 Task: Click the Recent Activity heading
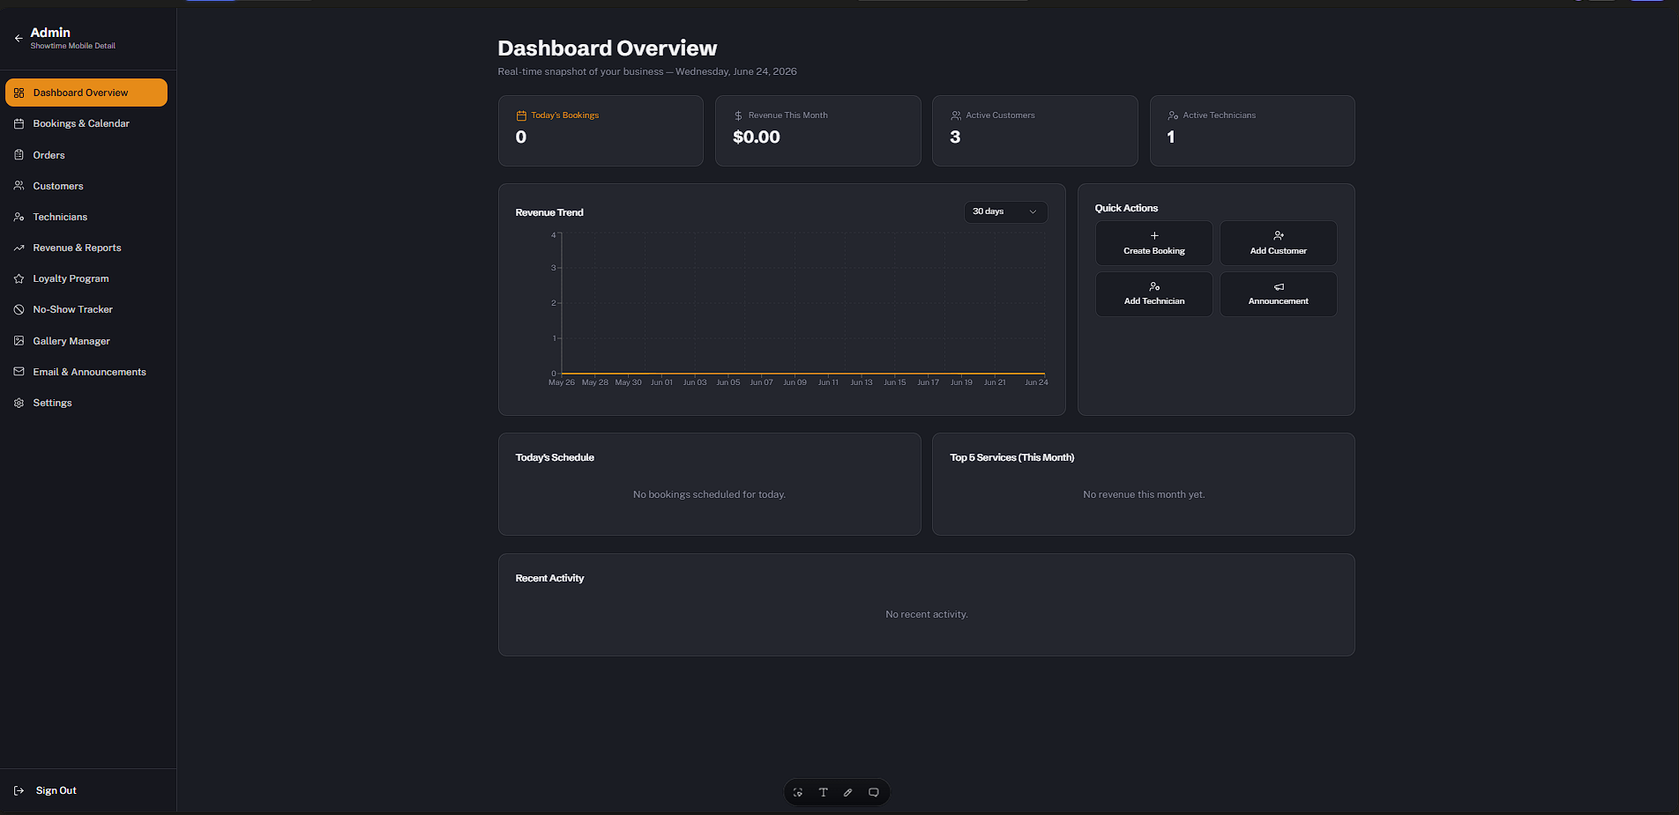(x=549, y=578)
